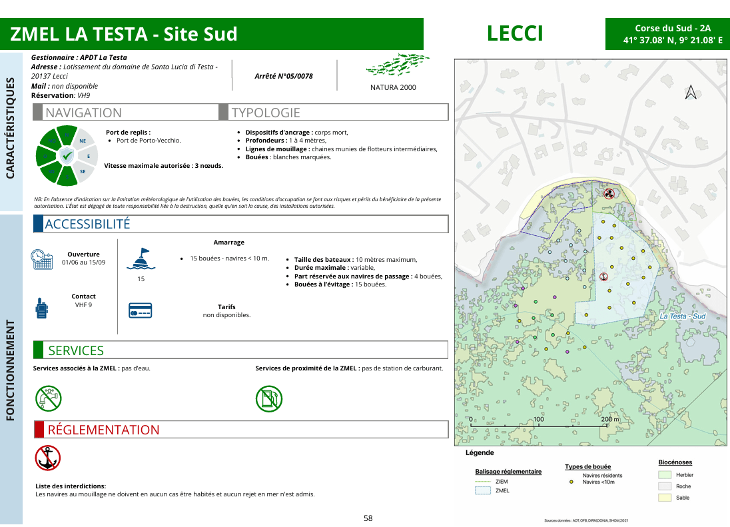730x527 pixels.
Task: Click 'Services associés à la ZMEL : pas d'eau.'
Action: (92, 368)
